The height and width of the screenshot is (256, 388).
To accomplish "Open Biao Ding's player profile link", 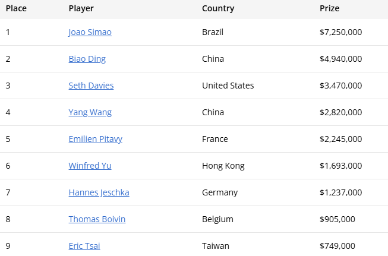I will tap(87, 59).
